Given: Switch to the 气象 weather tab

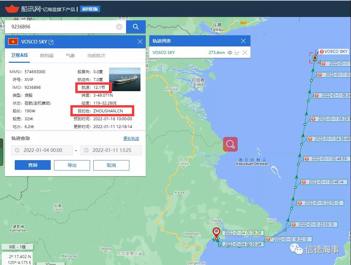Looking at the screenshot, I should [x=70, y=56].
